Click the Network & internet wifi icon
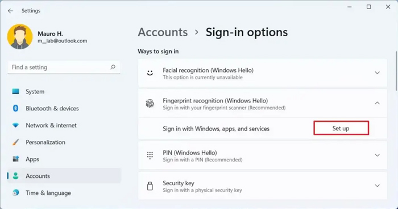Screen dimensions: 398x209 click(16, 125)
